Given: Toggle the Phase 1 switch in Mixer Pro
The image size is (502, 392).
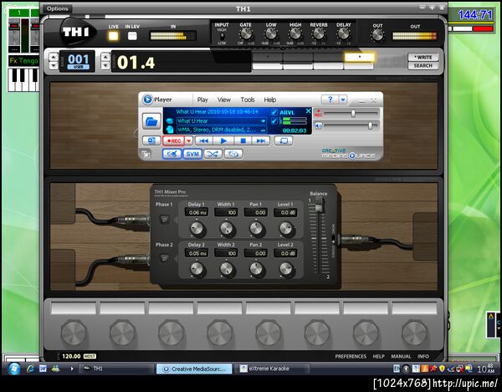Looking at the screenshot, I should pyautogui.click(x=164, y=219).
